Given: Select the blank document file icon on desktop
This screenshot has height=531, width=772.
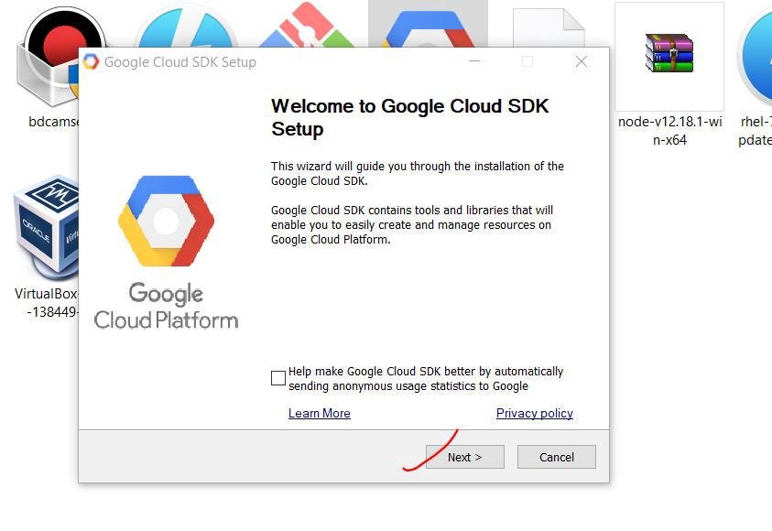Looking at the screenshot, I should 549,27.
